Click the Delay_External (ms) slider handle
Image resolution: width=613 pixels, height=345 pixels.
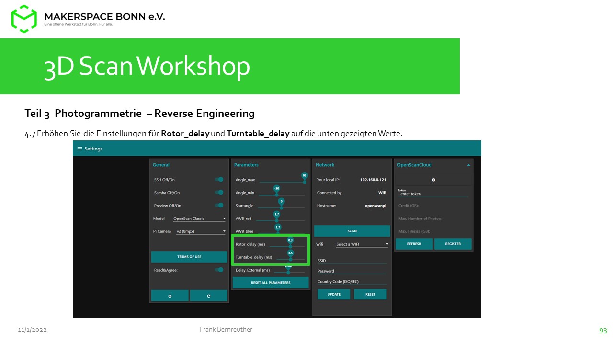coord(288,272)
